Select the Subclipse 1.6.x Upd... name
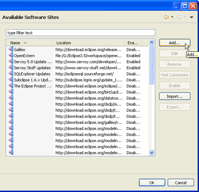Image resolution: width=199 pixels, height=192 pixels. point(33,80)
